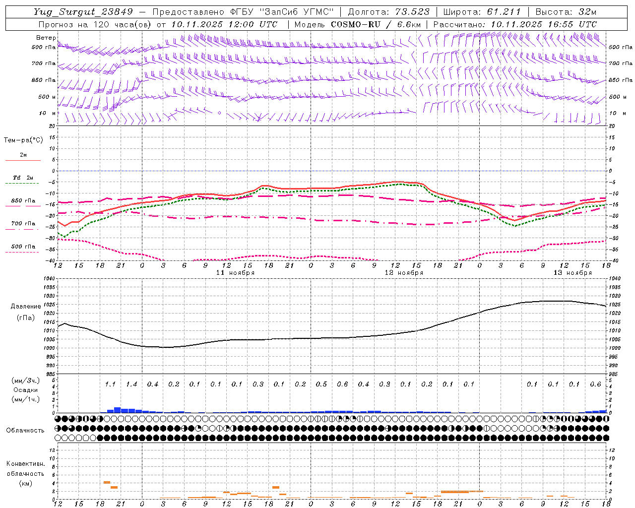This screenshot has height=508, width=635.
Task: Click the Давление pressure panel label
Action: click(26, 307)
